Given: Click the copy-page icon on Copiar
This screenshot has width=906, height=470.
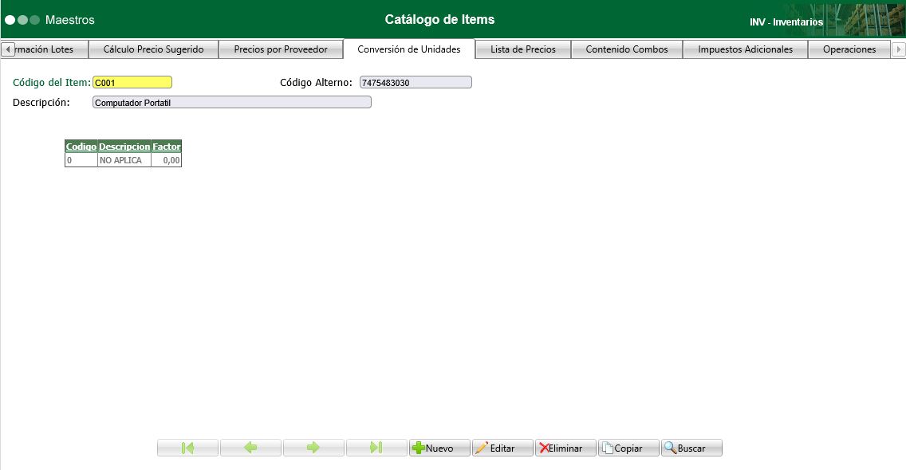Looking at the screenshot, I should point(607,448).
